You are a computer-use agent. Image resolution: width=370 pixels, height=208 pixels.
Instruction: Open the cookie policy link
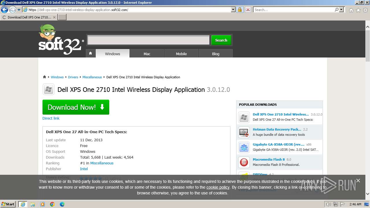point(218,187)
